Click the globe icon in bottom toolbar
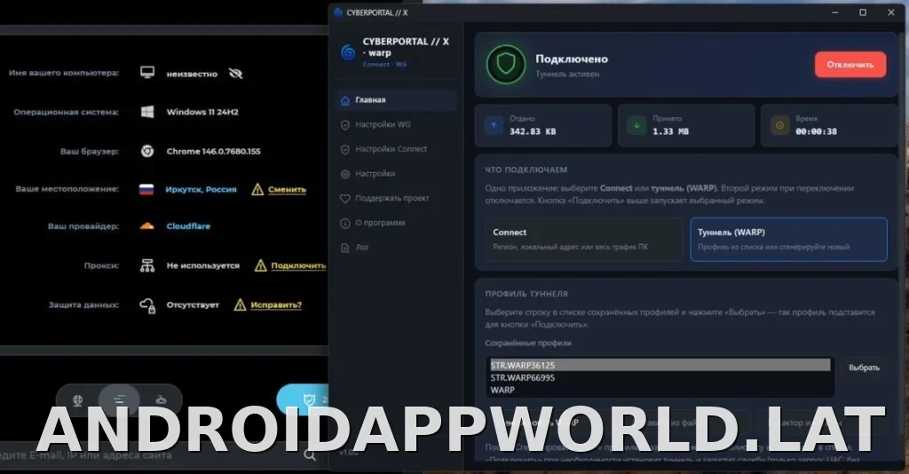Screen dimensions: 909x474 pyautogui.click(x=78, y=399)
